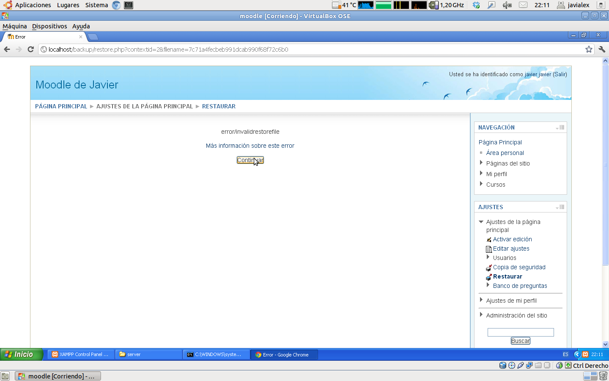Reload the page in Chrome
The image size is (609, 381).
point(30,50)
